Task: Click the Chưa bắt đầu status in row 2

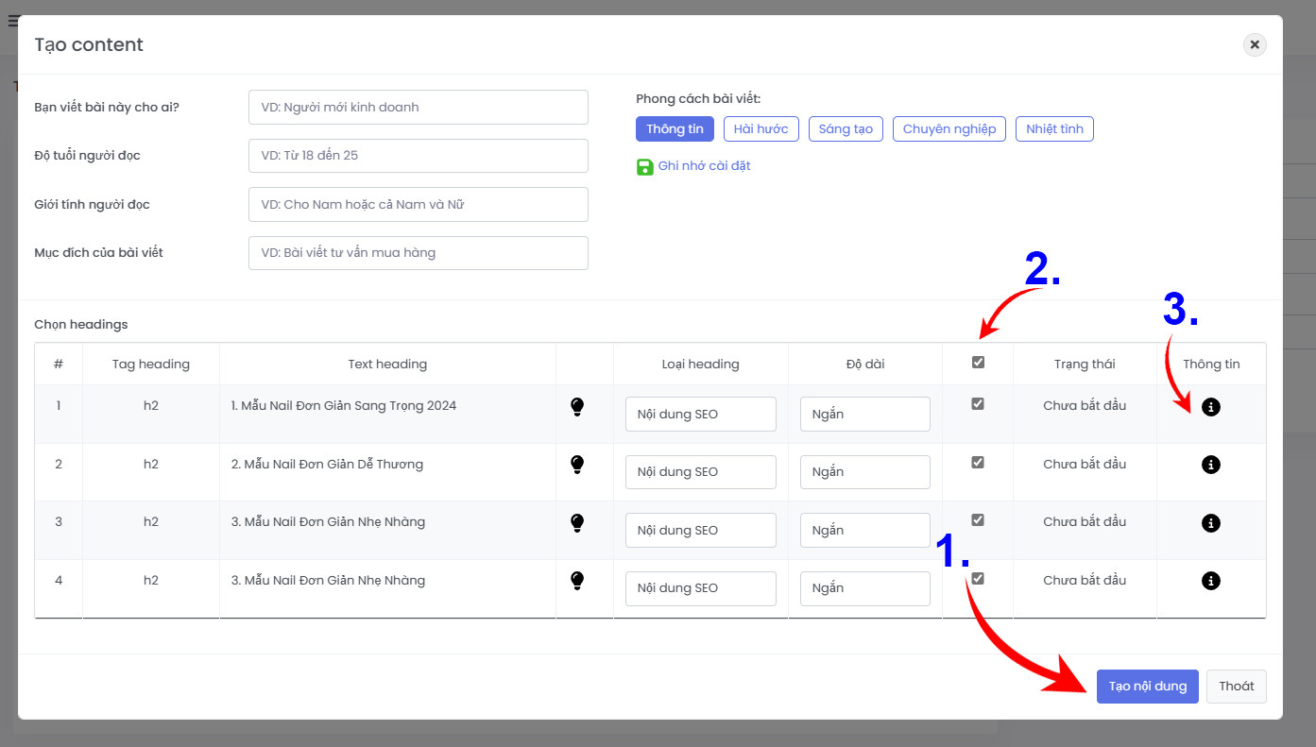Action: (x=1085, y=465)
